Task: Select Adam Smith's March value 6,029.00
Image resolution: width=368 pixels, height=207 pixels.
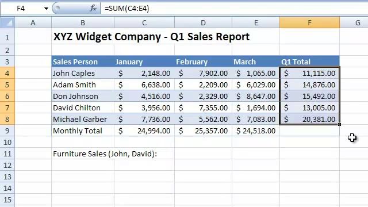Action: [256, 85]
